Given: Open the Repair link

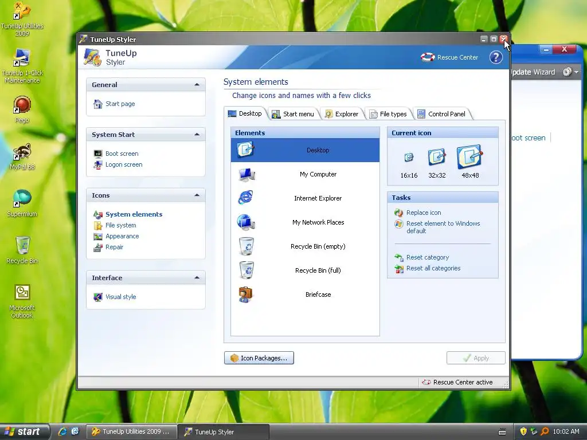Looking at the screenshot, I should [x=115, y=247].
